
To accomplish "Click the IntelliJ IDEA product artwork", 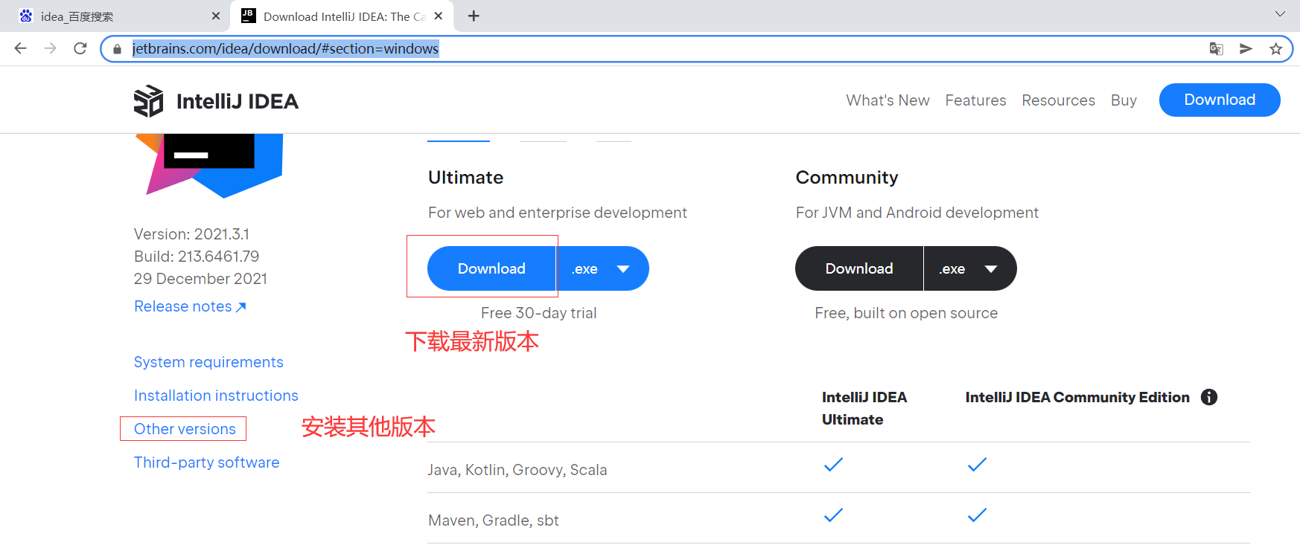I will pos(208,165).
